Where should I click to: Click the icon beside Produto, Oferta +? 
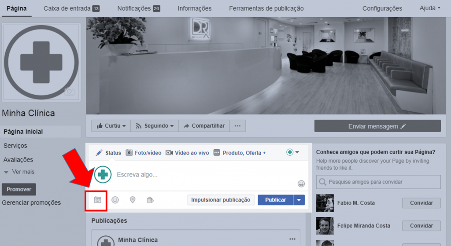click(217, 153)
